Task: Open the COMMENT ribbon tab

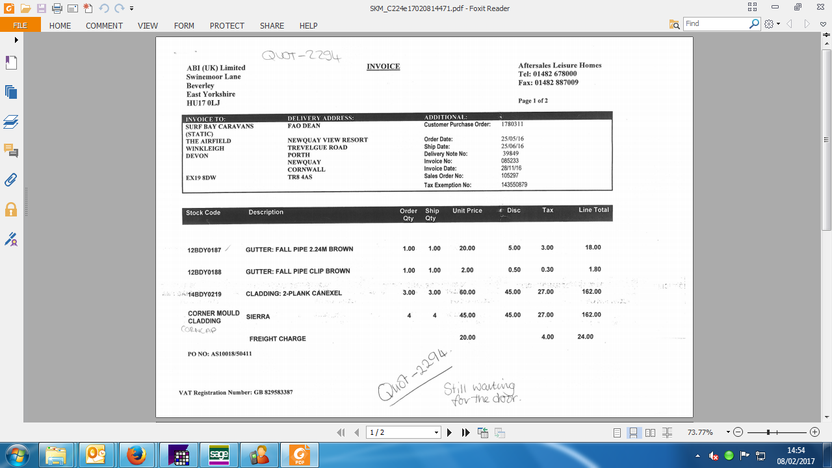Action: 104,25
